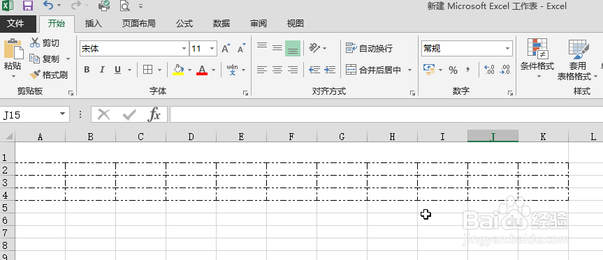Toggle bold formatting
Screen dimensions: 603x260
click(x=87, y=70)
